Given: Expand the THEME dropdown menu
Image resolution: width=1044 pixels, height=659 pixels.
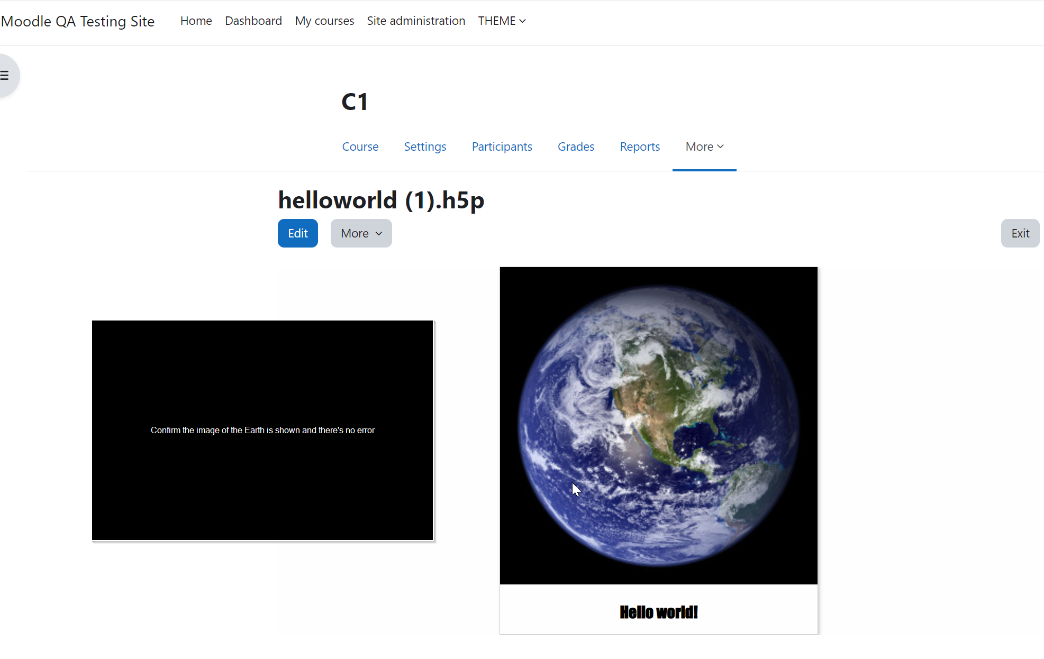Looking at the screenshot, I should pos(502,21).
